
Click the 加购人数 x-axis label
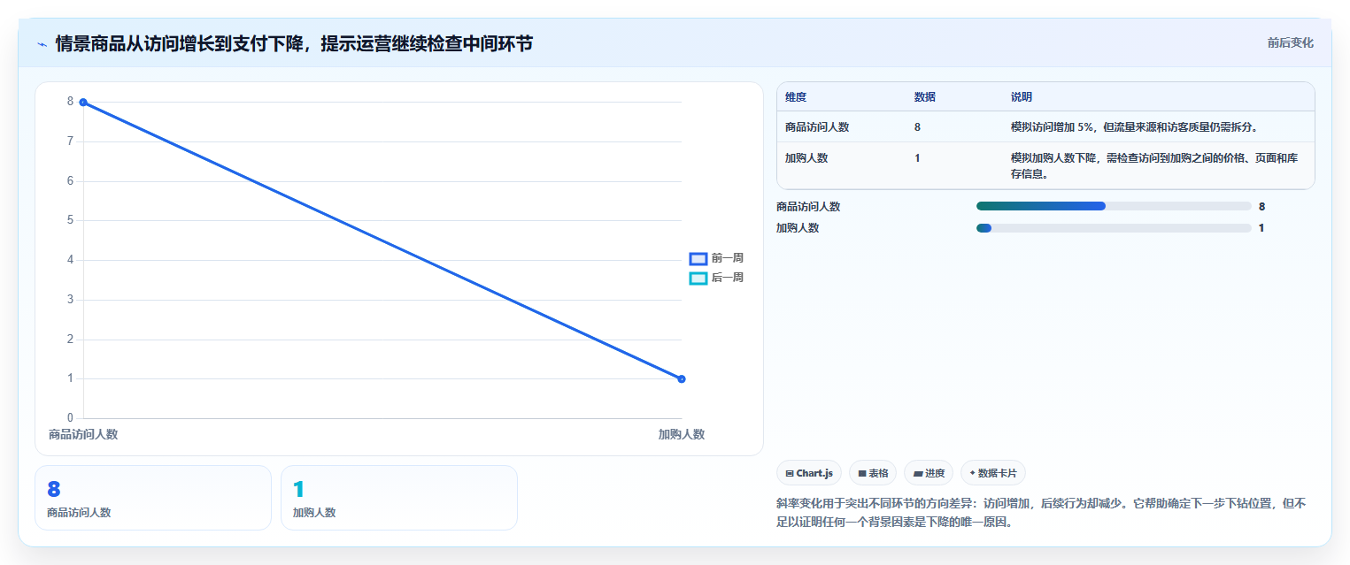(x=681, y=434)
